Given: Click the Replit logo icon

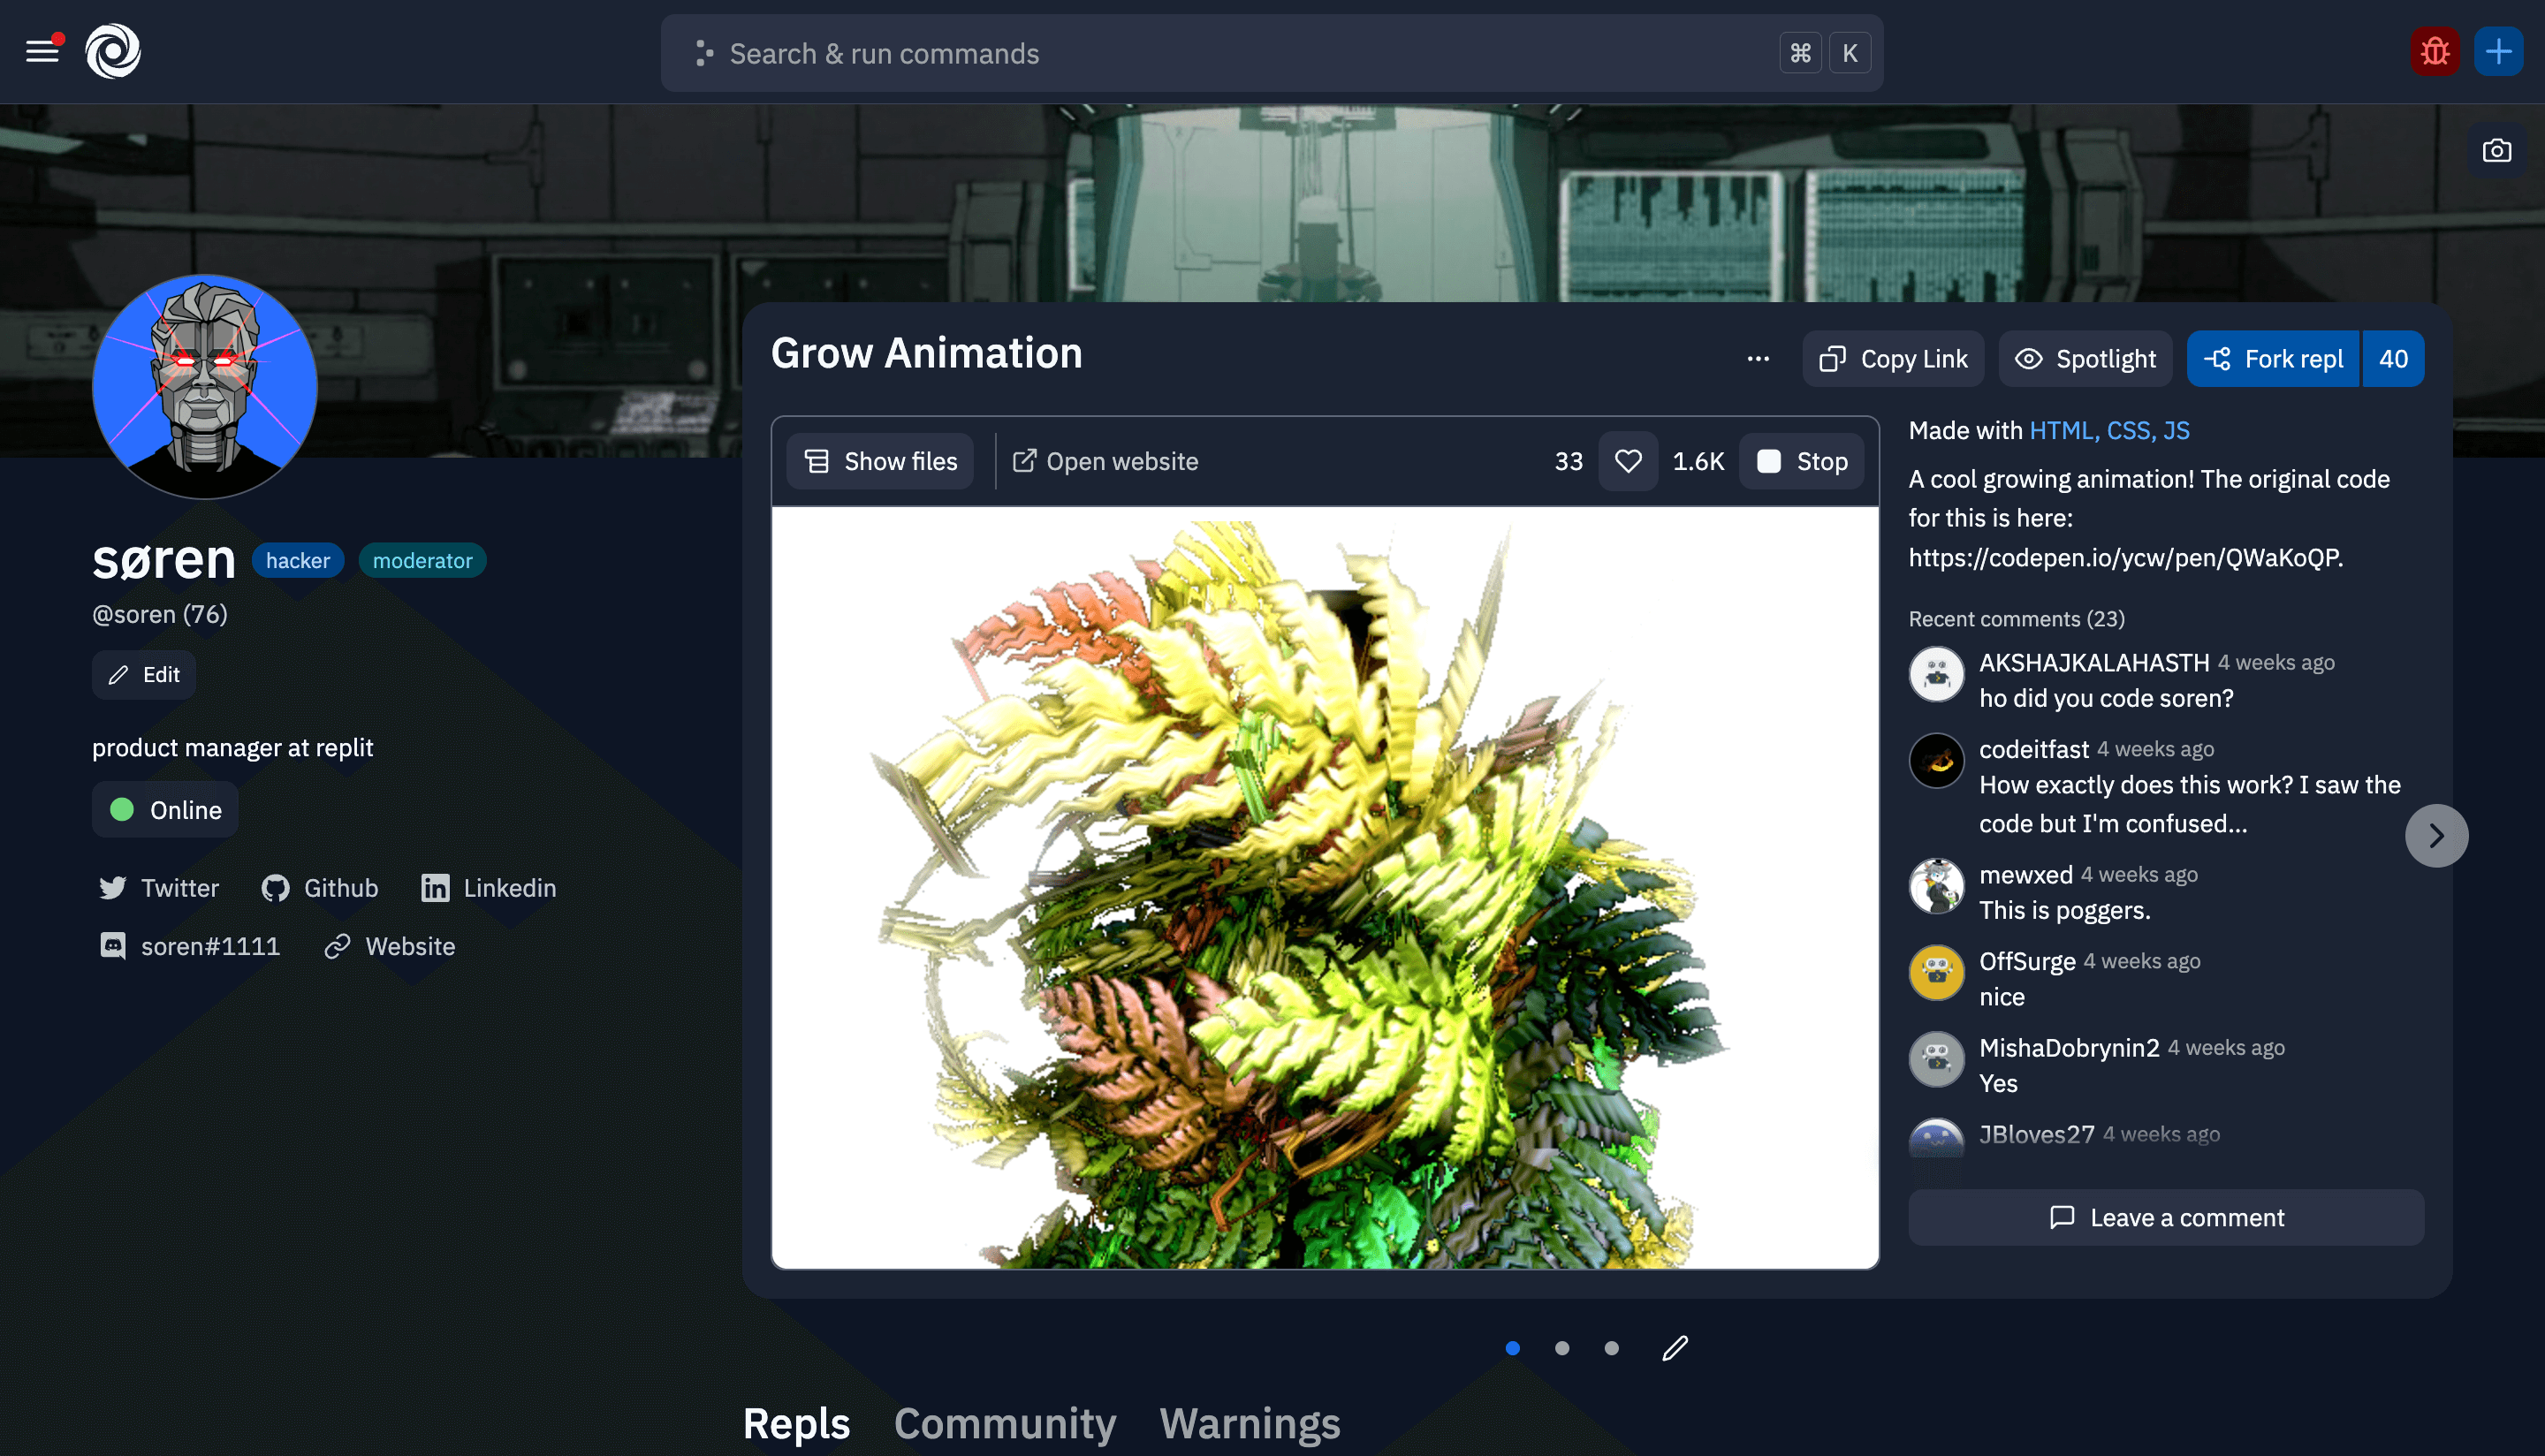Looking at the screenshot, I should click(113, 51).
